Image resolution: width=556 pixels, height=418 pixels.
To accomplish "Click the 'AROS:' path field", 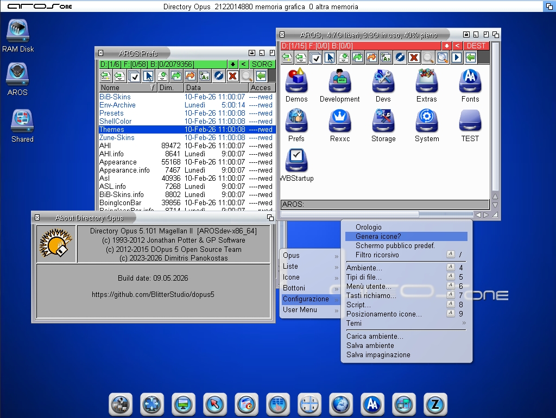I will (x=385, y=205).
